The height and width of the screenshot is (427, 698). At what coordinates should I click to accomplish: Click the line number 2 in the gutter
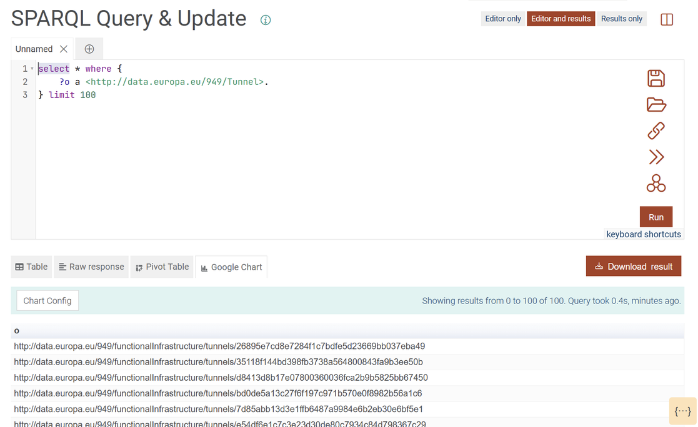coord(25,82)
